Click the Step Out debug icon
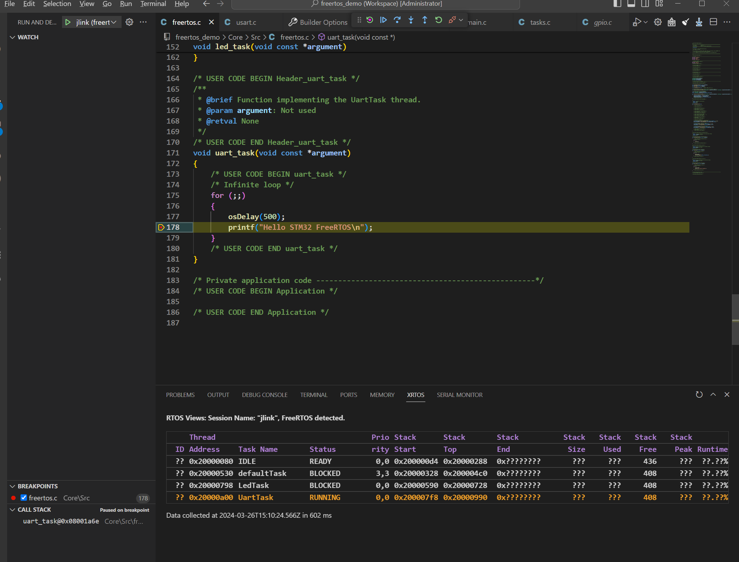The height and width of the screenshot is (562, 739). pos(425,20)
